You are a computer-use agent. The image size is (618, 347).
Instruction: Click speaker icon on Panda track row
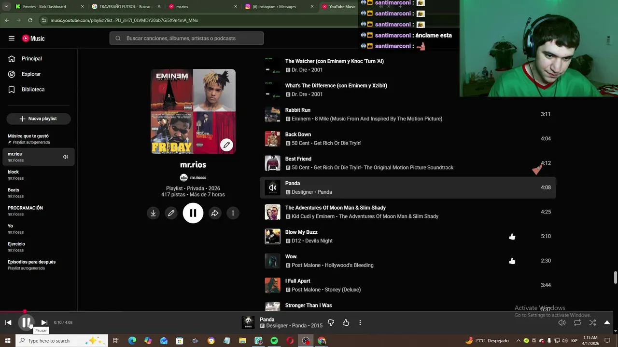[x=272, y=187]
